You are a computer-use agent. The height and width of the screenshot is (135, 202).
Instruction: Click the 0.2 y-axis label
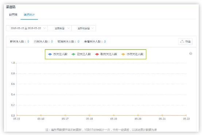click(13, 105)
